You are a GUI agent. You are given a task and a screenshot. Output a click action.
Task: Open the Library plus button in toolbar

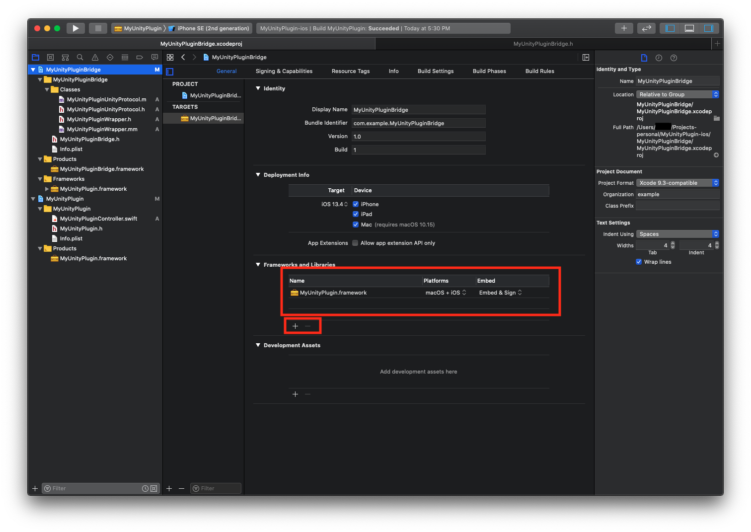pos(624,28)
